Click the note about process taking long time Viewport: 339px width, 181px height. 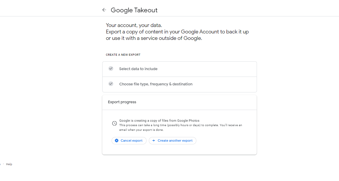180,125
